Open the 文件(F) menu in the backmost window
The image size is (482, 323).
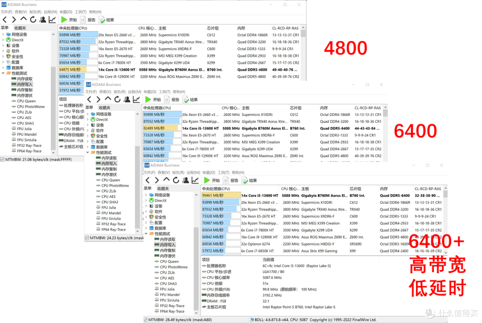[6, 12]
